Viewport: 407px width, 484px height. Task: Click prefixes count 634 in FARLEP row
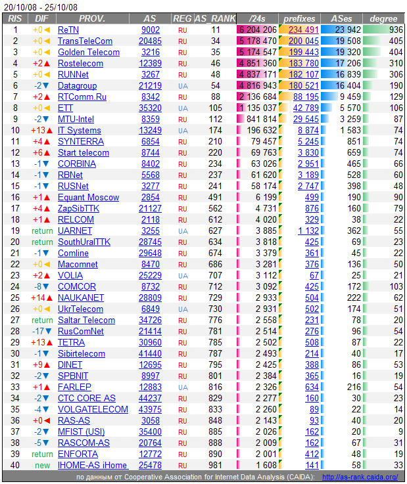click(x=312, y=387)
